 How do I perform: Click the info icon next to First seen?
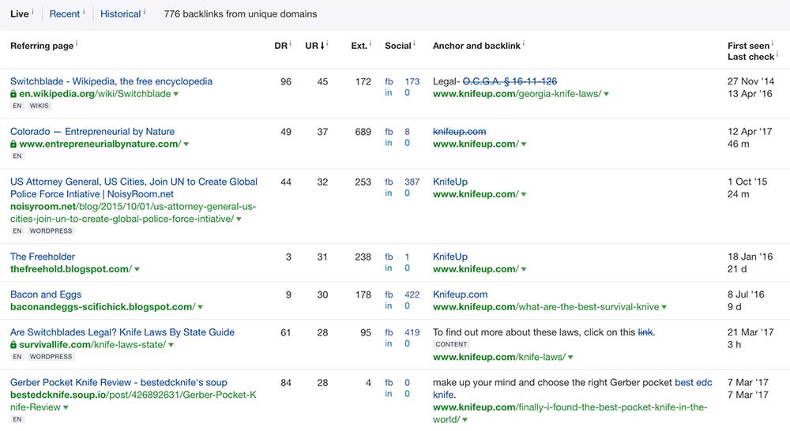coord(773,43)
